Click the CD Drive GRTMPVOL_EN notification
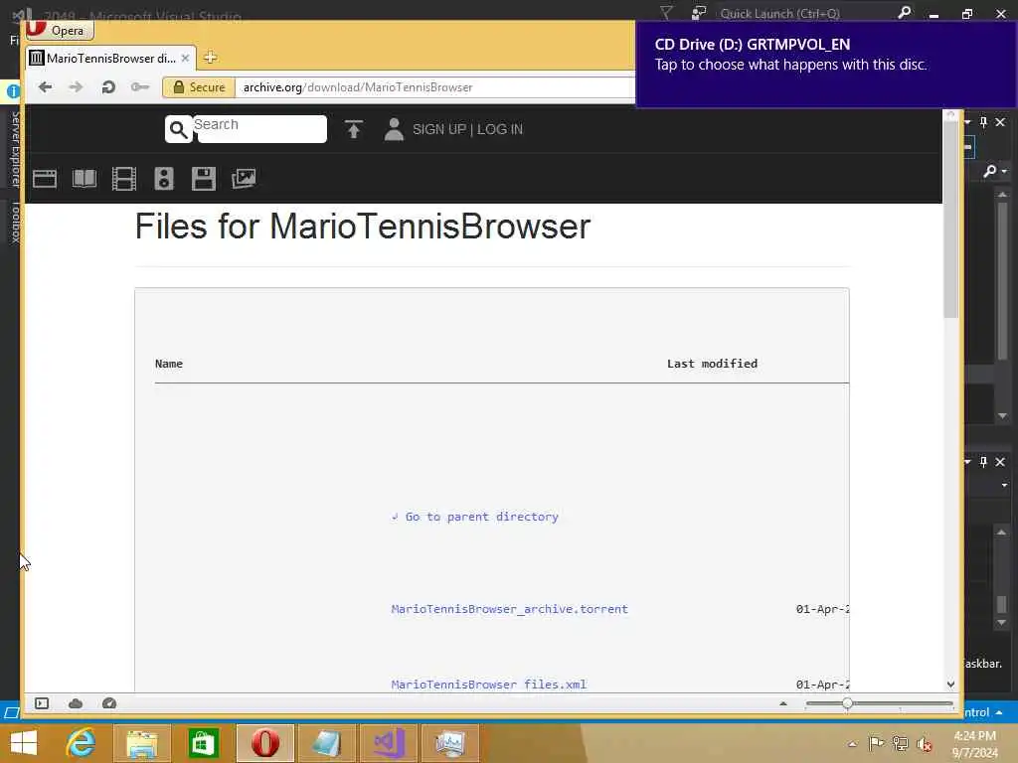1018x763 pixels. pyautogui.click(x=826, y=64)
